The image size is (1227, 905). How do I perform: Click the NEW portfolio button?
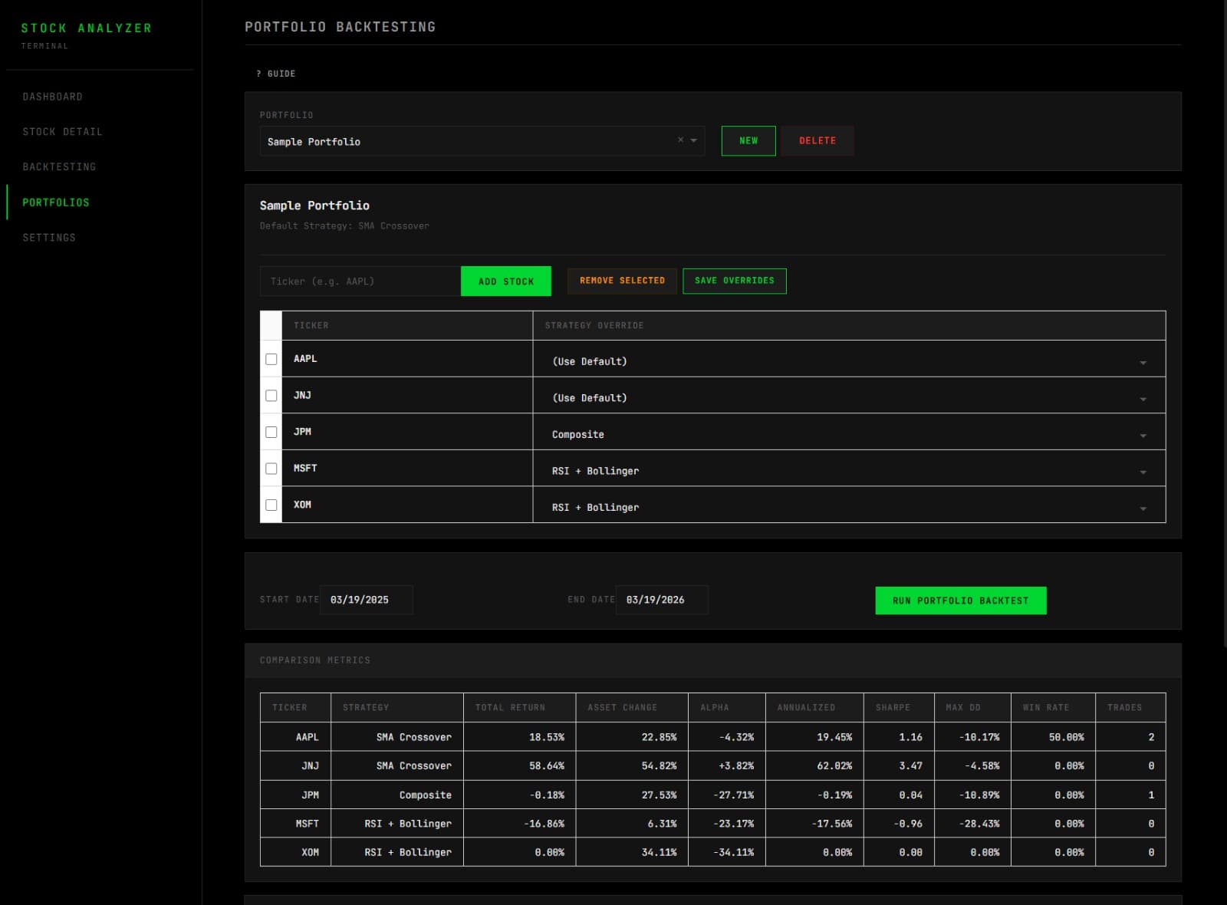tap(748, 140)
